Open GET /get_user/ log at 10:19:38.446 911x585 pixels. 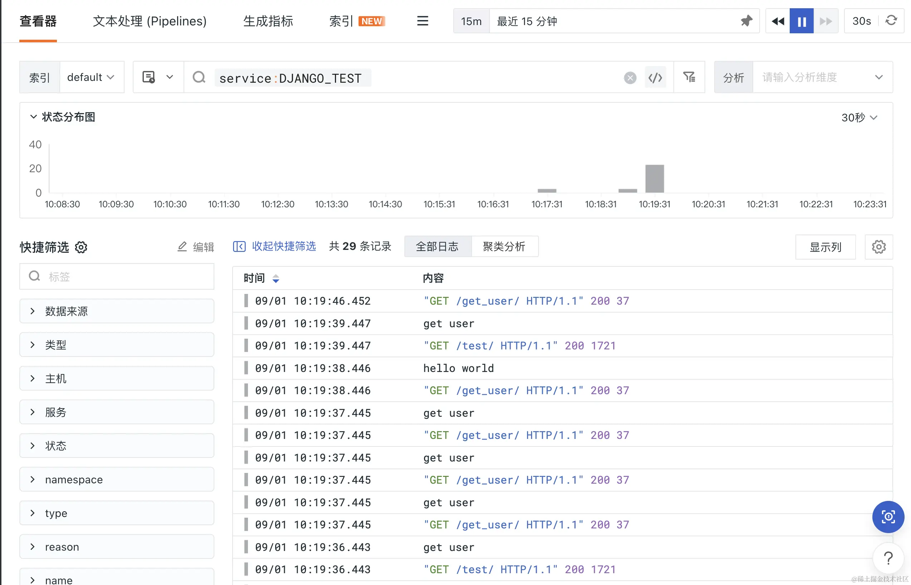[562, 391]
